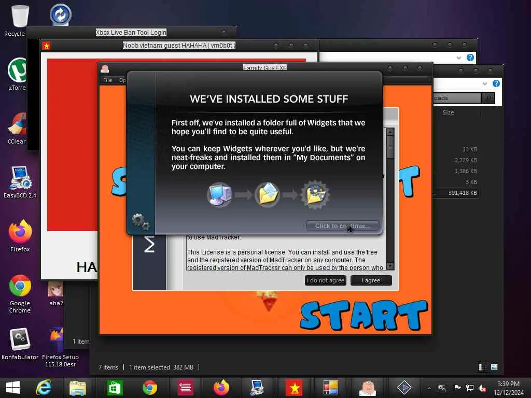531x398 pixels.
Task: Click the open folder icon in the install diagram
Action: click(267, 195)
